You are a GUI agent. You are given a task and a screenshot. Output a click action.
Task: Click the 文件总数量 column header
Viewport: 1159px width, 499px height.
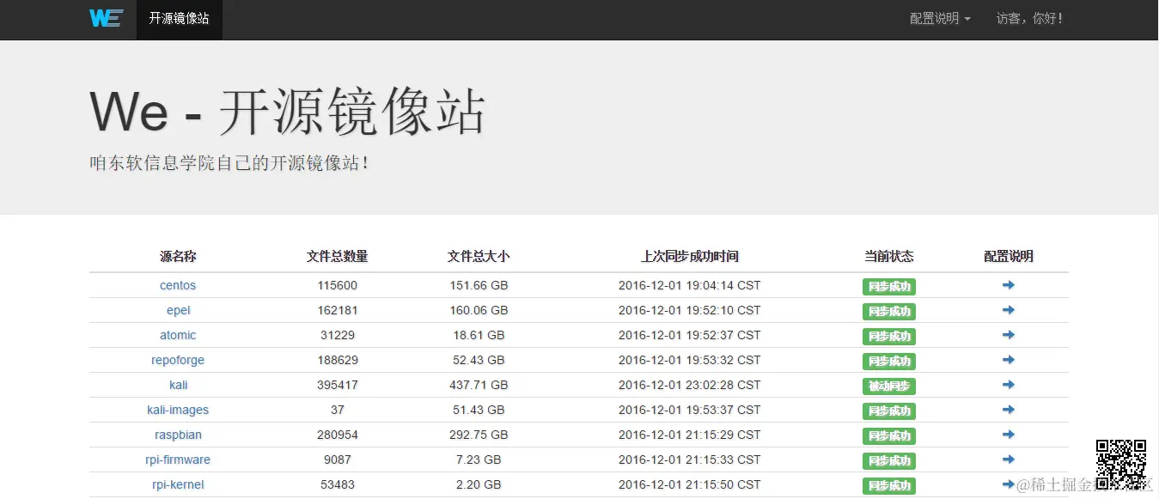[x=337, y=256]
